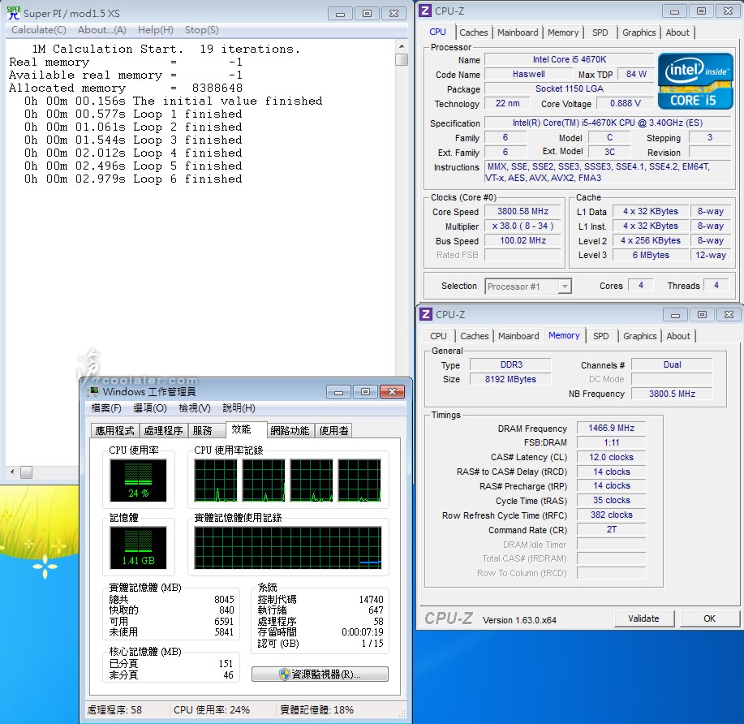Select About tab in lower CPU-Z window
Screen dimensions: 744x724
point(678,336)
